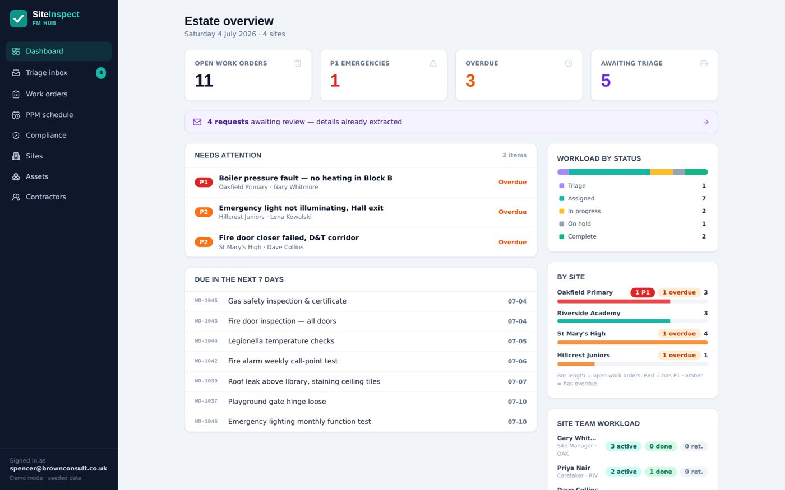Click the Compliance shield icon
Screen dimensions: 785x490
pos(16,136)
